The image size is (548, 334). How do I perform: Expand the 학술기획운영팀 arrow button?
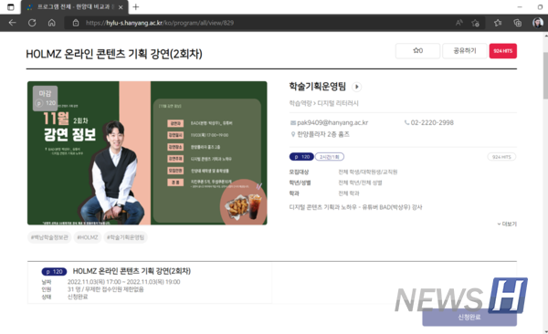(356, 87)
